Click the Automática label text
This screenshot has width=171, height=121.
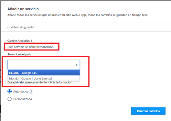(21, 92)
